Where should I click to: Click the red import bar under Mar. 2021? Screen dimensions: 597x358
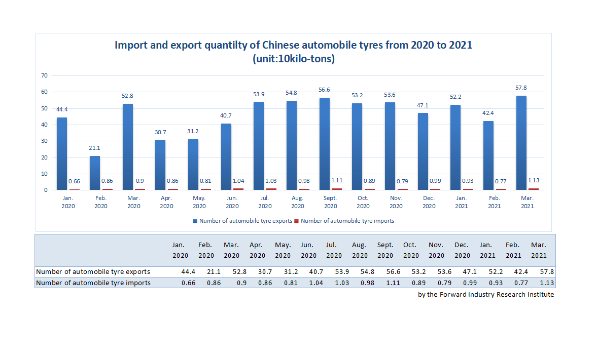533,188
